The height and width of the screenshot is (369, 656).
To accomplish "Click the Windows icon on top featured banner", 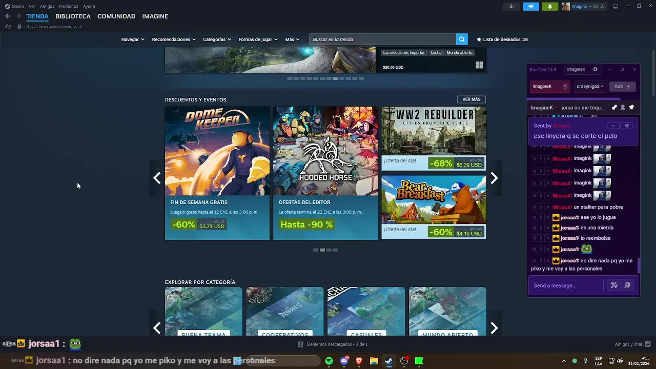I will click(x=479, y=65).
